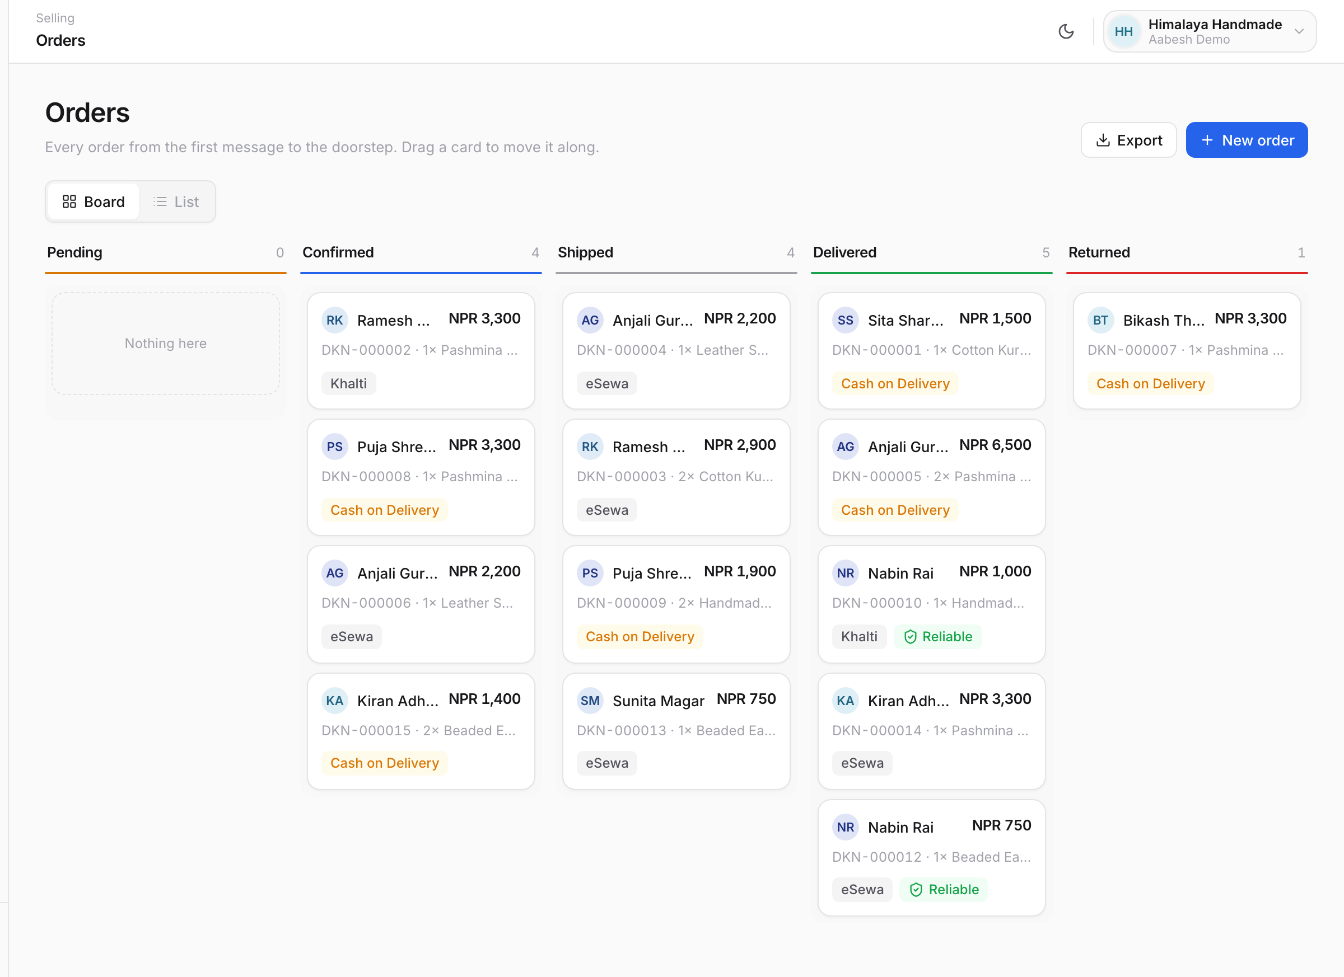The width and height of the screenshot is (1344, 977).
Task: Click eSewa tag on order DKN-000013
Action: pyautogui.click(x=607, y=763)
